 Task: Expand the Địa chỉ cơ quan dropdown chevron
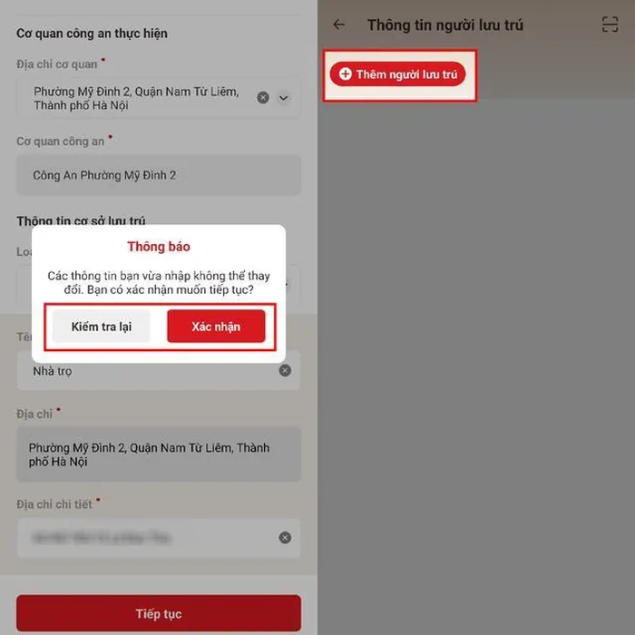tap(283, 98)
